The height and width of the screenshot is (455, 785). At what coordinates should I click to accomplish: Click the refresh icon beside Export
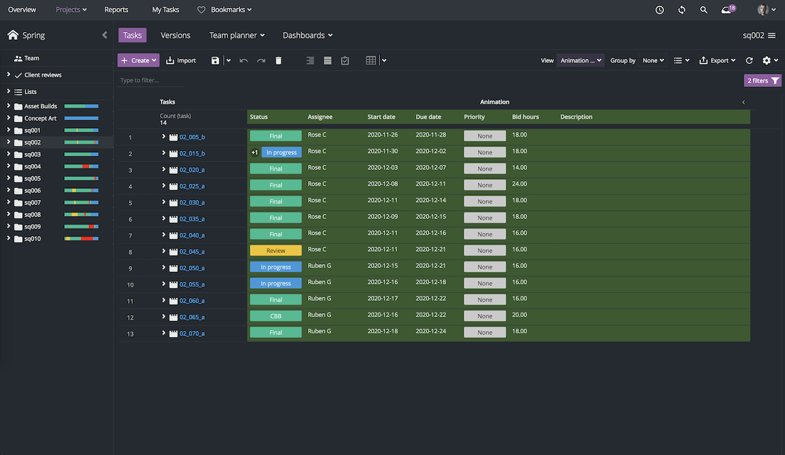tap(749, 60)
